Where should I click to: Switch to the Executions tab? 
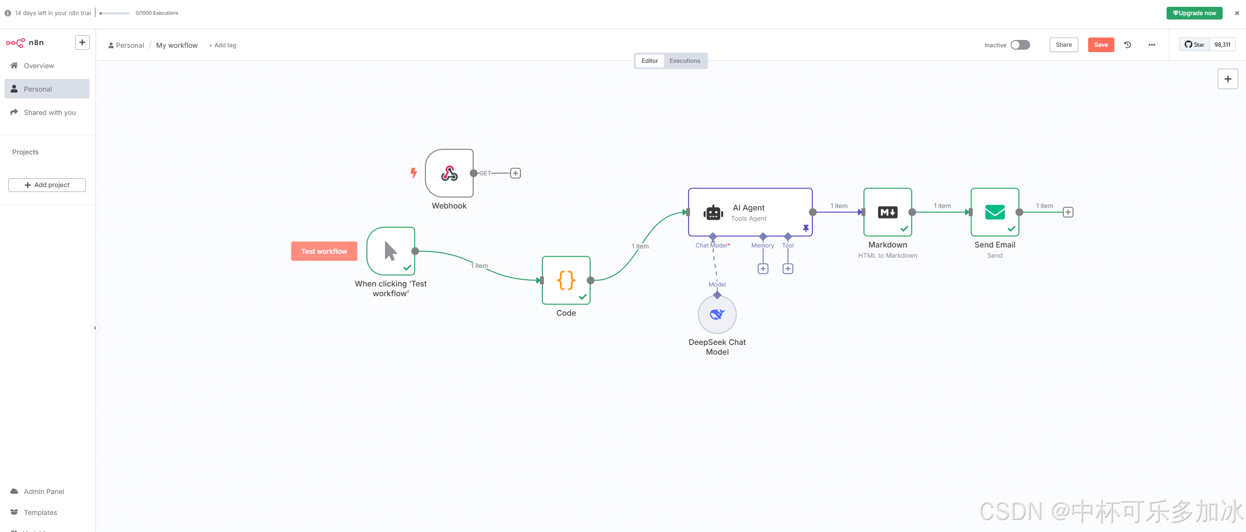tap(684, 61)
